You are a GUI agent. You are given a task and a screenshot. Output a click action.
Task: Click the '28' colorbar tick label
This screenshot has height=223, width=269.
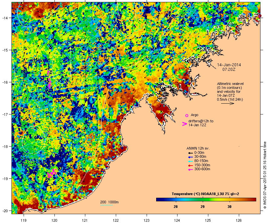[x=176, y=207]
